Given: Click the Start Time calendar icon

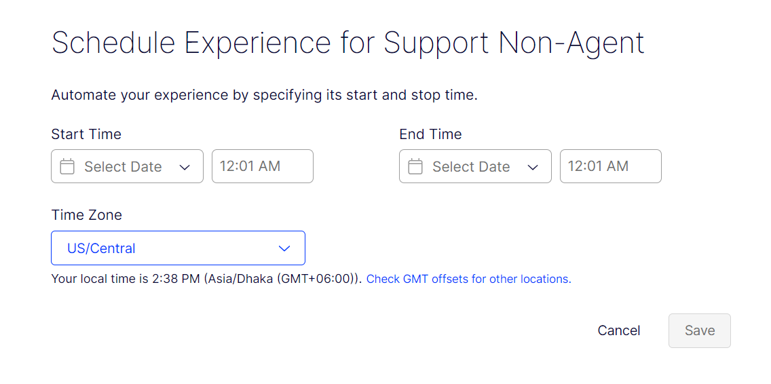Looking at the screenshot, I should click(67, 167).
